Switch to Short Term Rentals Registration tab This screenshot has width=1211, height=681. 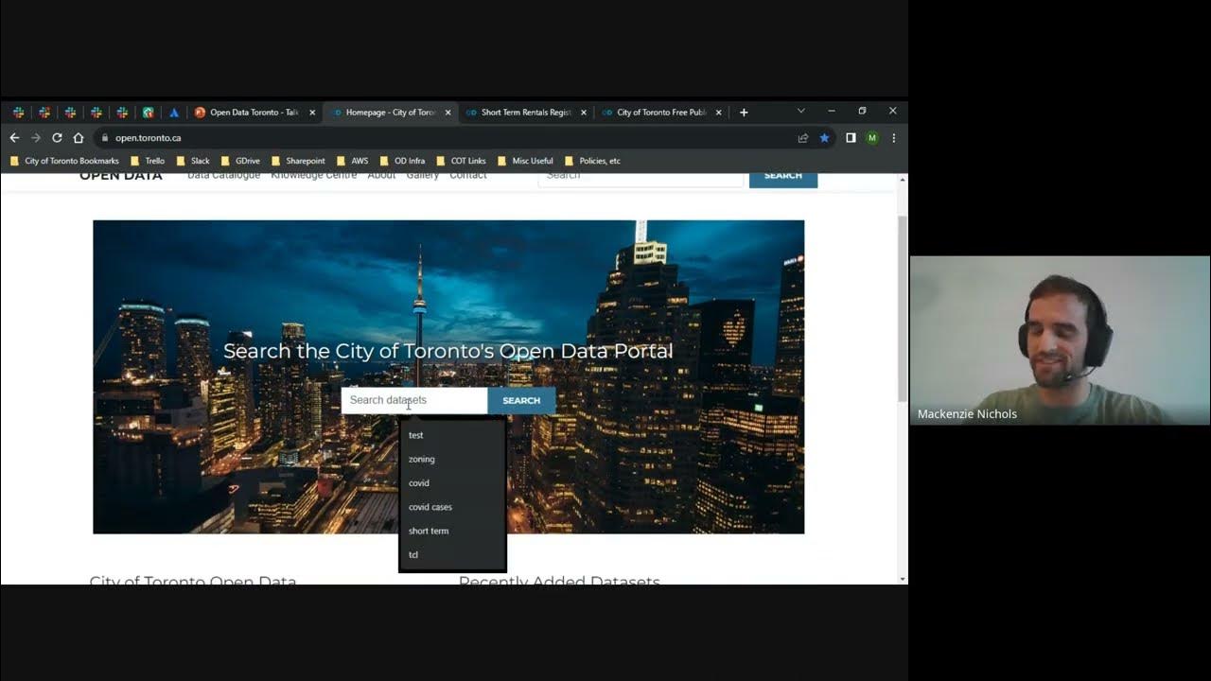(x=524, y=113)
